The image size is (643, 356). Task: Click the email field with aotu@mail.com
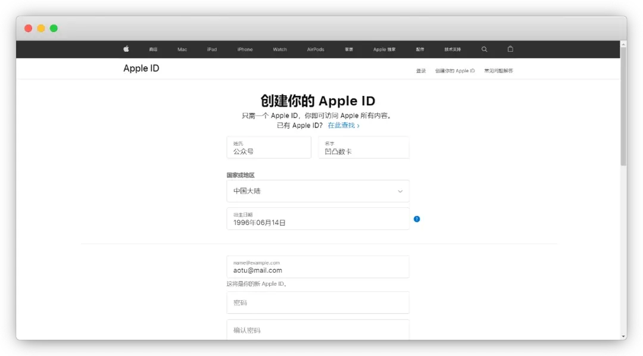coord(318,267)
